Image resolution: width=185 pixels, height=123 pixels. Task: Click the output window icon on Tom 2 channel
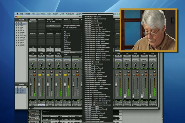(61, 103)
